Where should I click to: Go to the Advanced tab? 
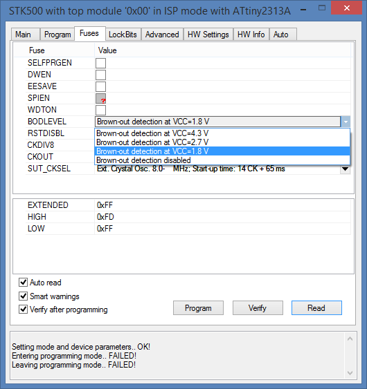coord(162,35)
